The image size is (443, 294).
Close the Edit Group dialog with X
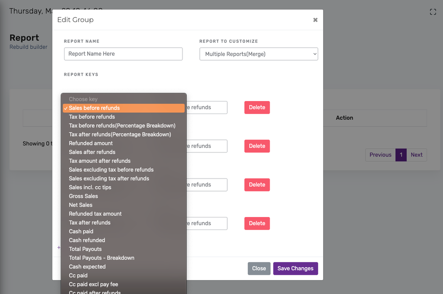pyautogui.click(x=315, y=20)
